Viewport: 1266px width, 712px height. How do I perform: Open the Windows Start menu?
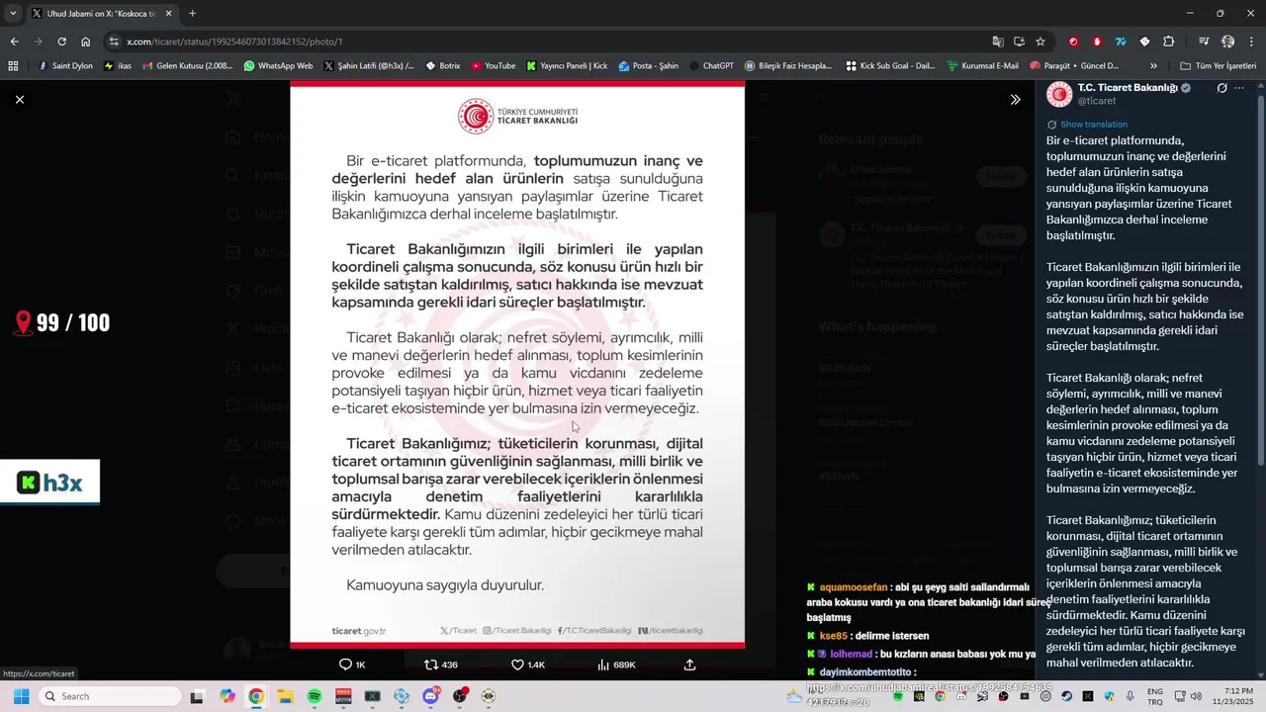pos(21,696)
